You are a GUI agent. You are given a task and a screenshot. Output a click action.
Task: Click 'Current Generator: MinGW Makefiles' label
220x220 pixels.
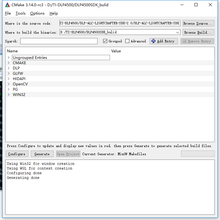[114, 154]
